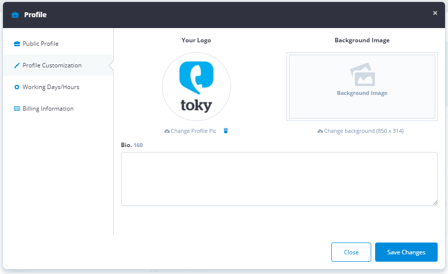This screenshot has height=274, width=448.
Task: Click the card icon beside Billing Information
Action: pyautogui.click(x=17, y=109)
